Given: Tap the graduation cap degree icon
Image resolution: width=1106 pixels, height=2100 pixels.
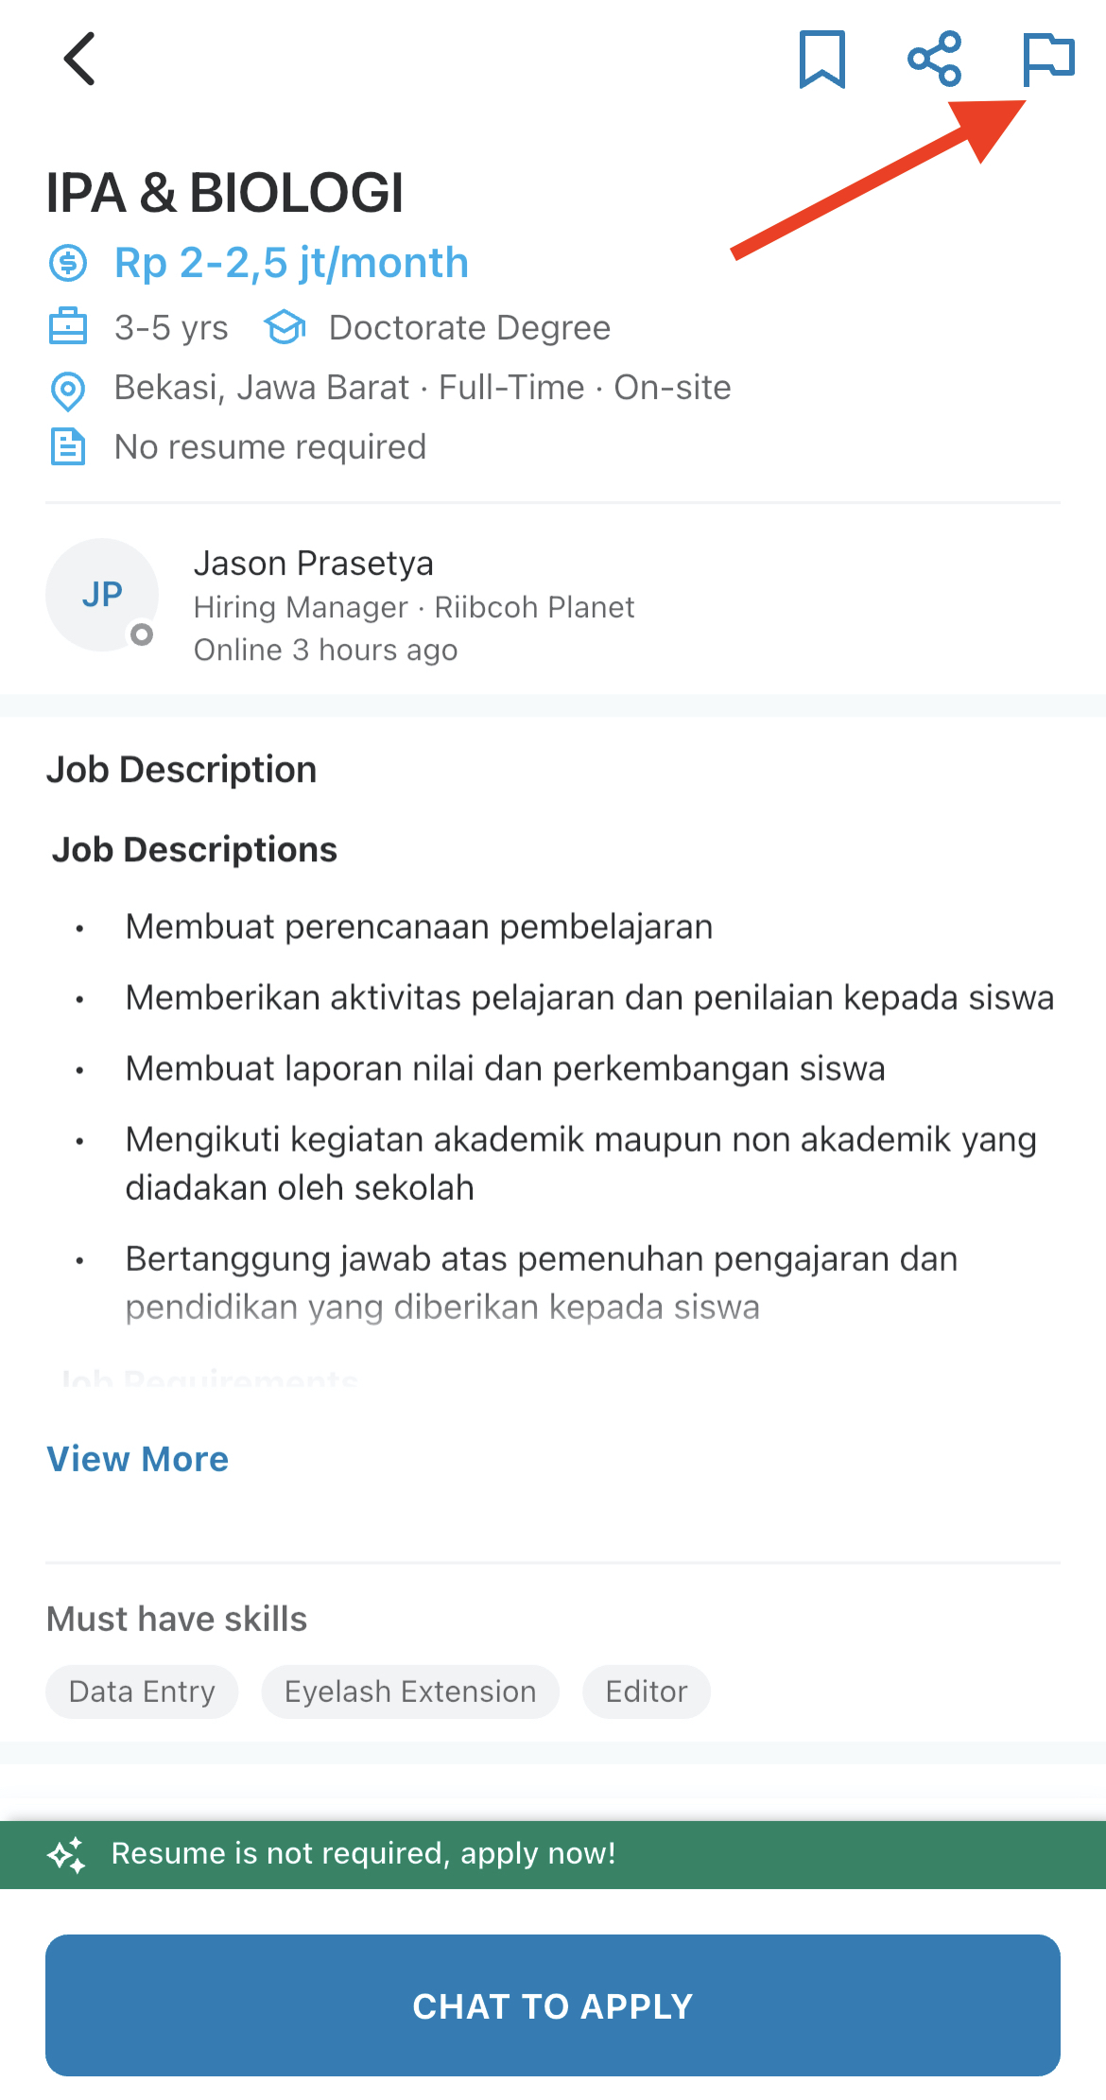Looking at the screenshot, I should pos(285,327).
